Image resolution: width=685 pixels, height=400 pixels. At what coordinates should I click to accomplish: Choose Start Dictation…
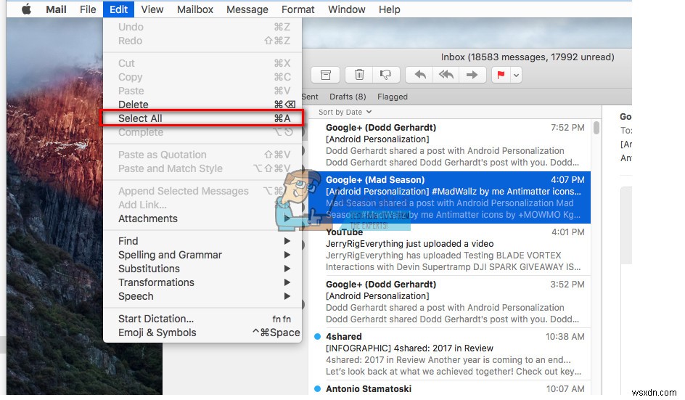click(202, 319)
